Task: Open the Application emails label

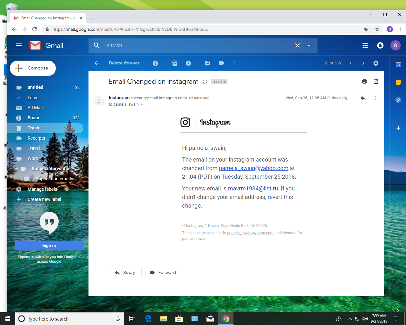Action: pyautogui.click(x=54, y=179)
